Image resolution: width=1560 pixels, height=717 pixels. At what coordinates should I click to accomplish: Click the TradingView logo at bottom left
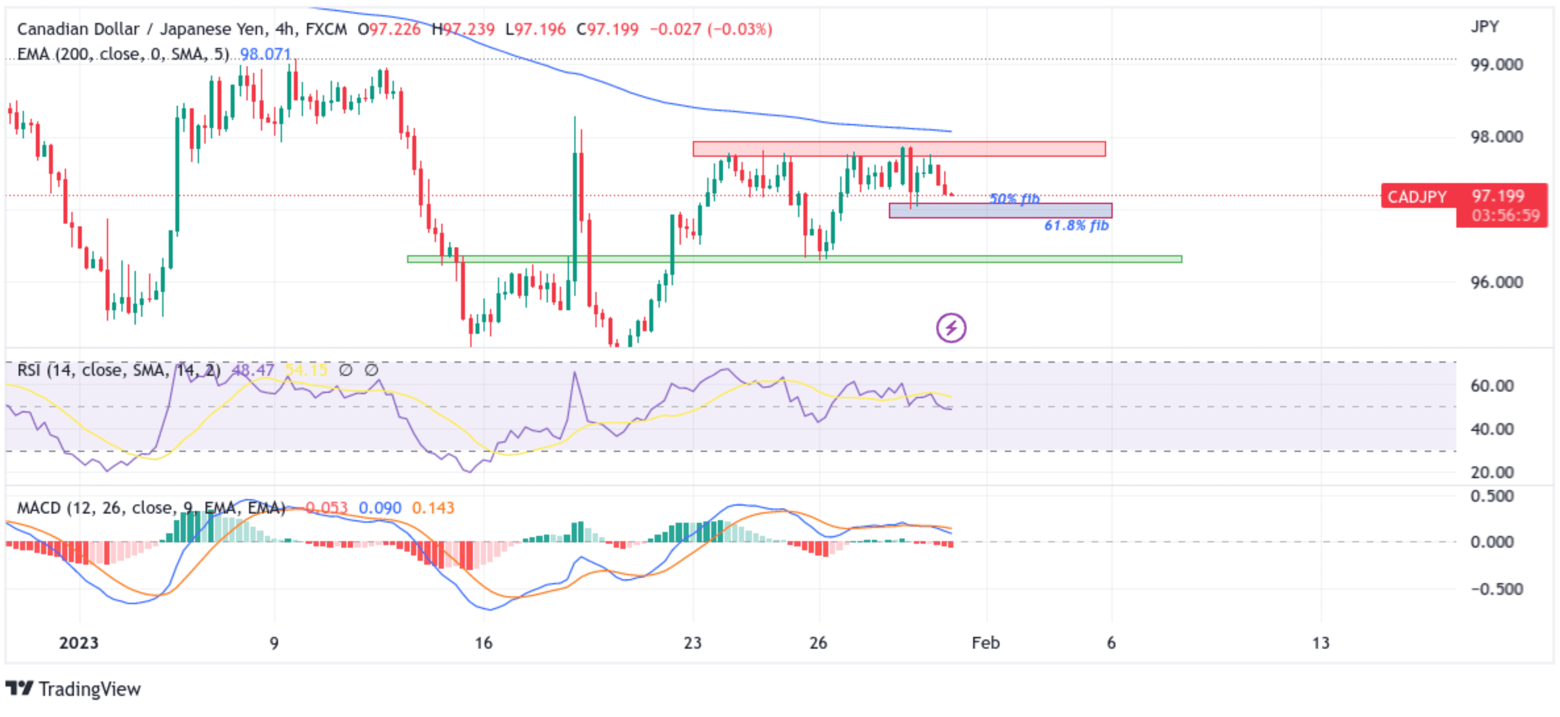point(73,689)
